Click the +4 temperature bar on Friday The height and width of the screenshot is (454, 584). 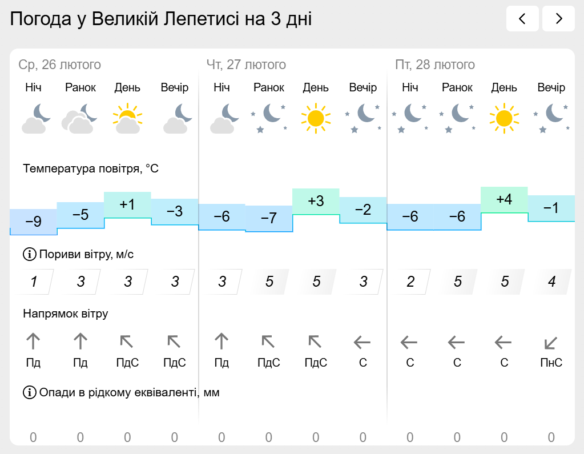click(504, 200)
